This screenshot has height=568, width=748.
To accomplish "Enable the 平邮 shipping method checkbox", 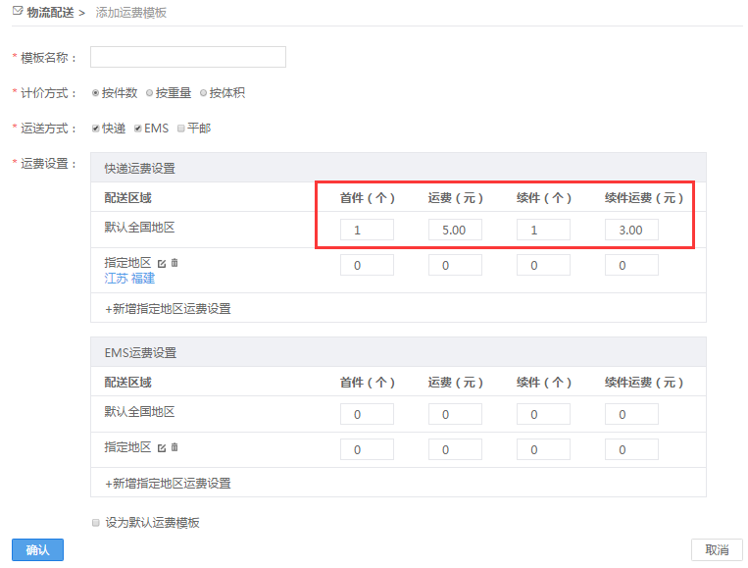I will click(181, 129).
